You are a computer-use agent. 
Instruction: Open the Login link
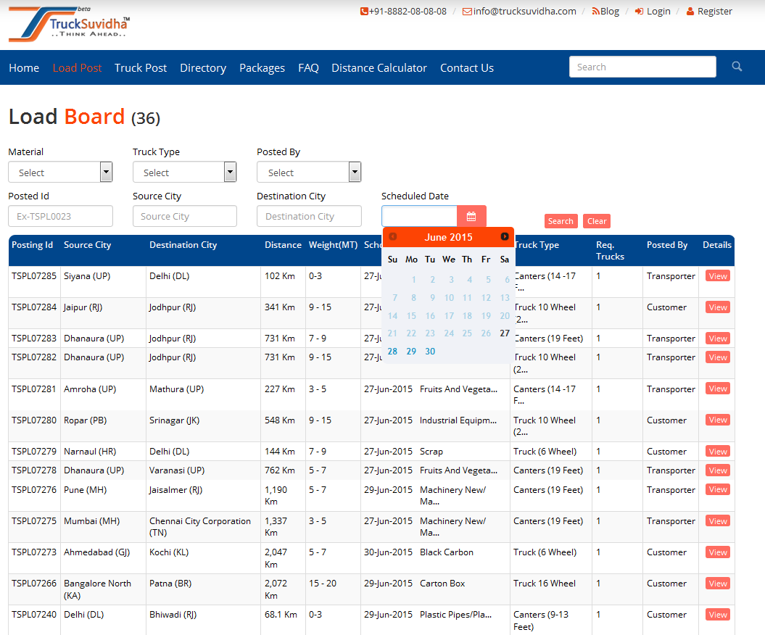pos(653,11)
